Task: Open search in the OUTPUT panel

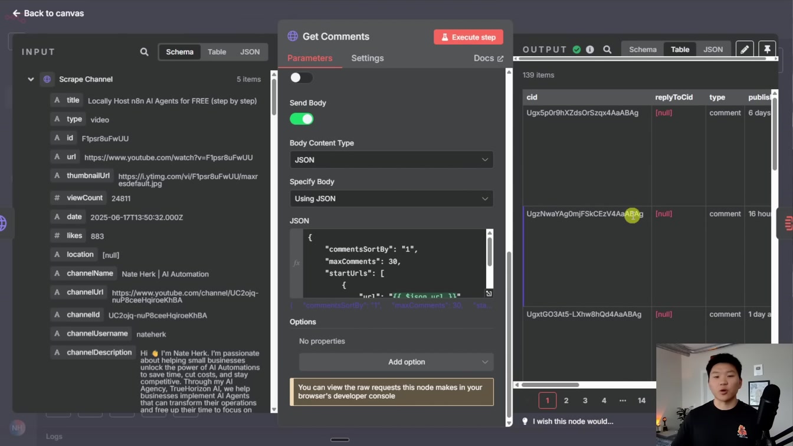Action: tap(607, 50)
